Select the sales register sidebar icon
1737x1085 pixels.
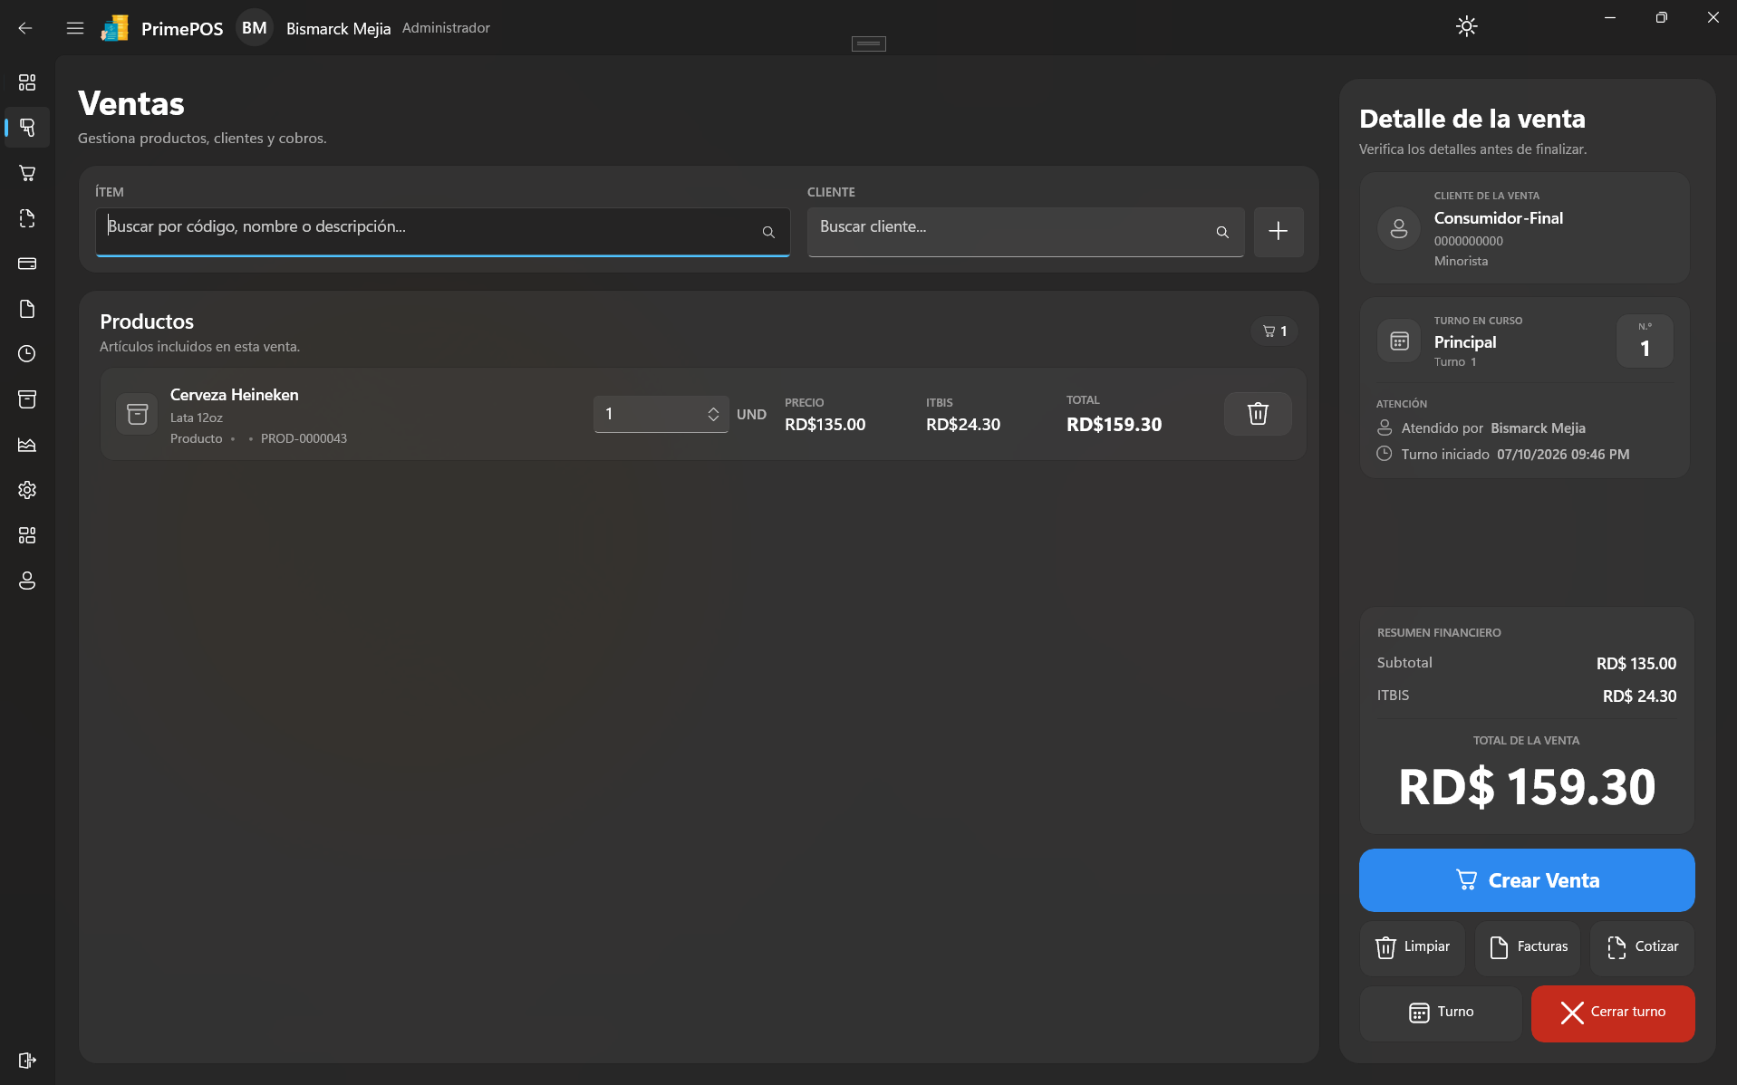point(27,128)
